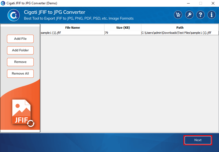Select the path cell C:\Users\admin\Downloads\Test Files
This screenshot has width=219, height=152.
tap(180, 33)
